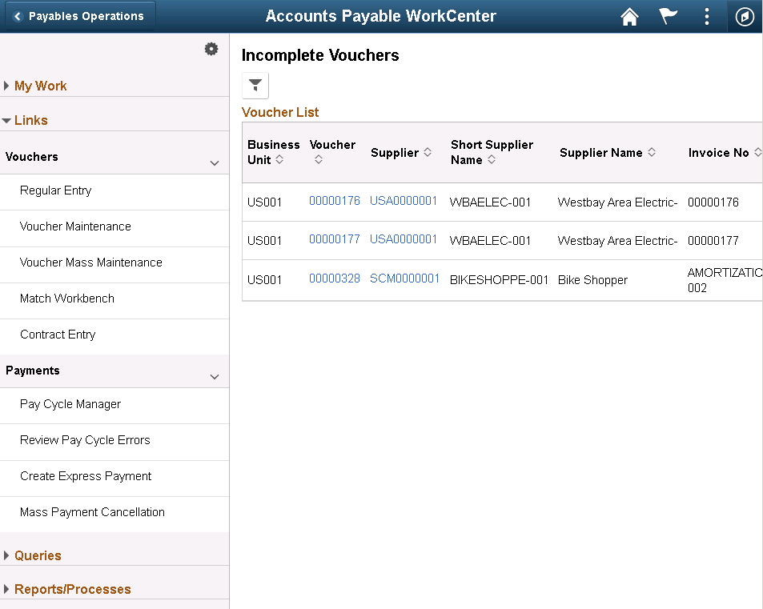The height and width of the screenshot is (609, 763).
Task: Collapse the Vouchers group chevron
Action: pyautogui.click(x=215, y=163)
